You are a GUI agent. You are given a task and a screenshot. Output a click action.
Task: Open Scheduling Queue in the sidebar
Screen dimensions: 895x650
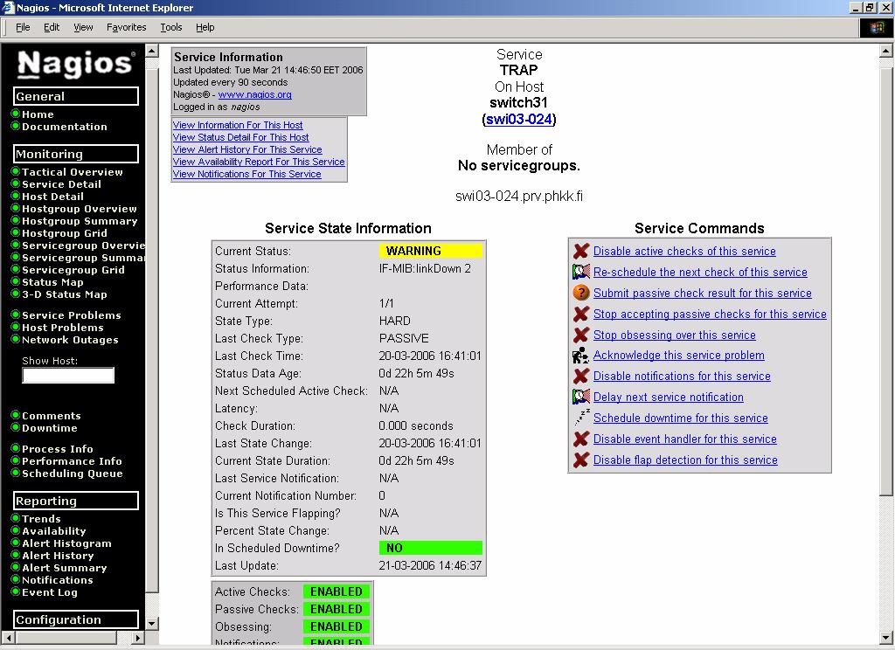(x=73, y=474)
